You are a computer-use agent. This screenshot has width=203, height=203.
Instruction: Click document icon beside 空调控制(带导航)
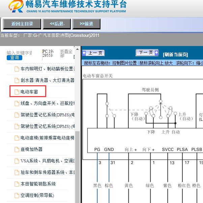click(x=17, y=196)
